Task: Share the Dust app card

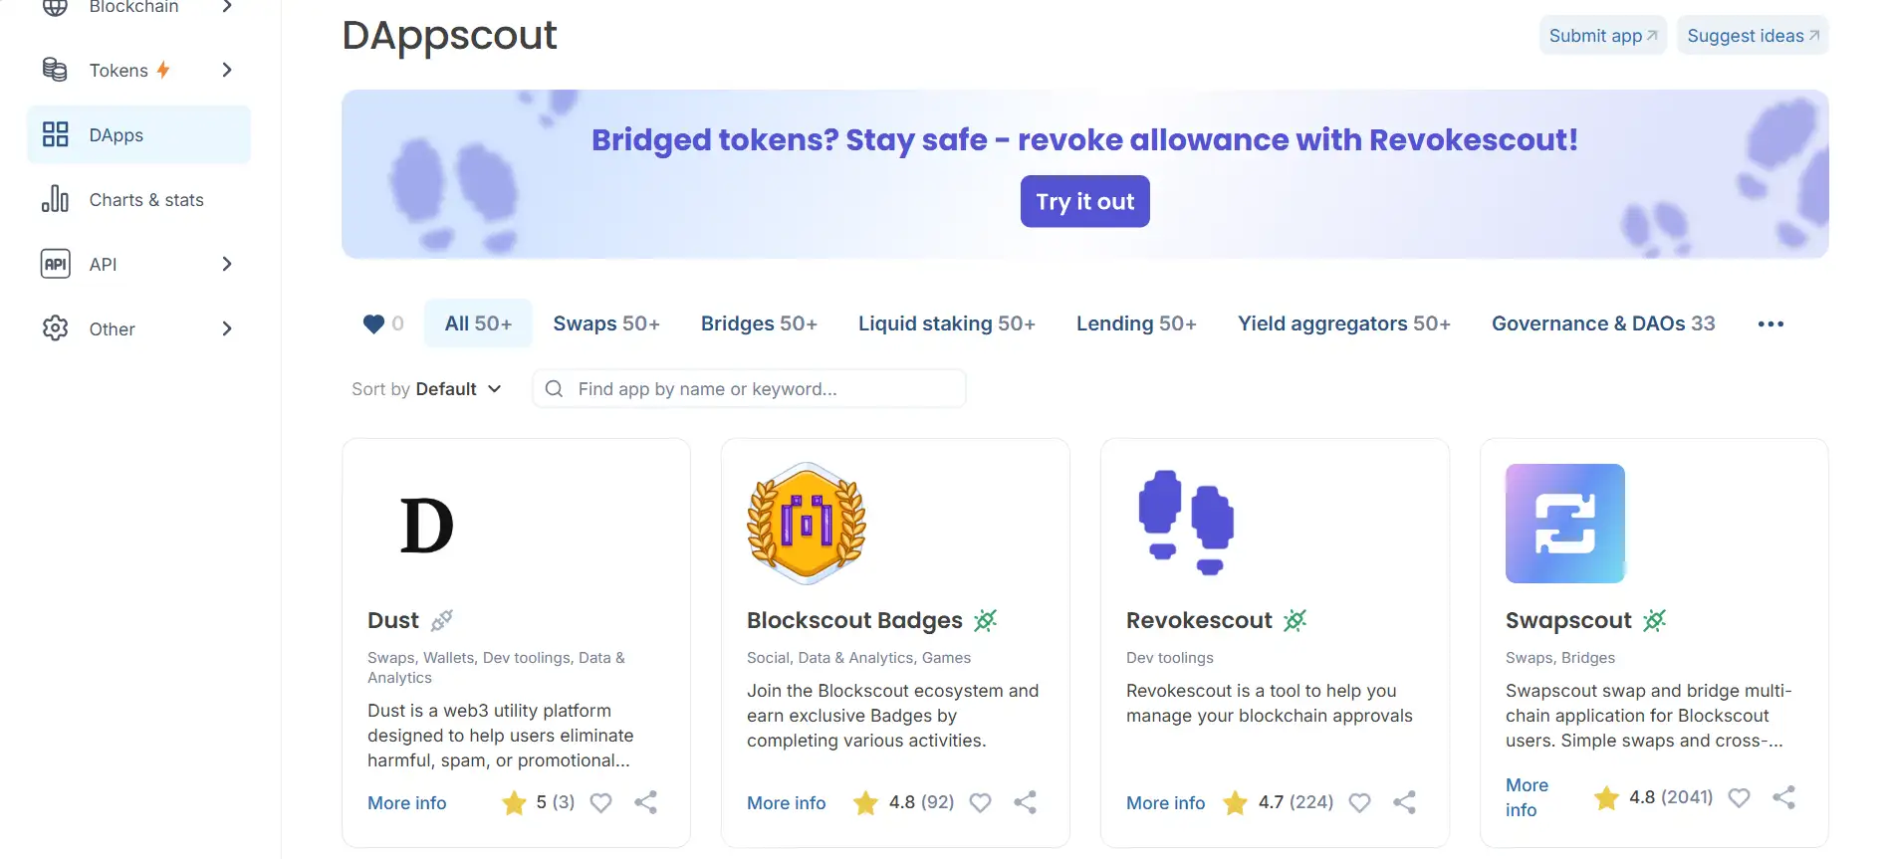Action: click(645, 802)
